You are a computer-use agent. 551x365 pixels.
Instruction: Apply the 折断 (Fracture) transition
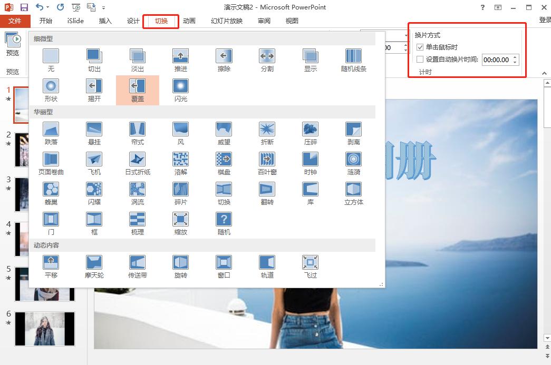[x=267, y=134]
